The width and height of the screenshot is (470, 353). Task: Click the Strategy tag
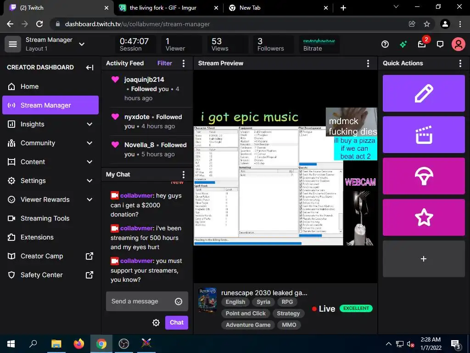coord(288,313)
